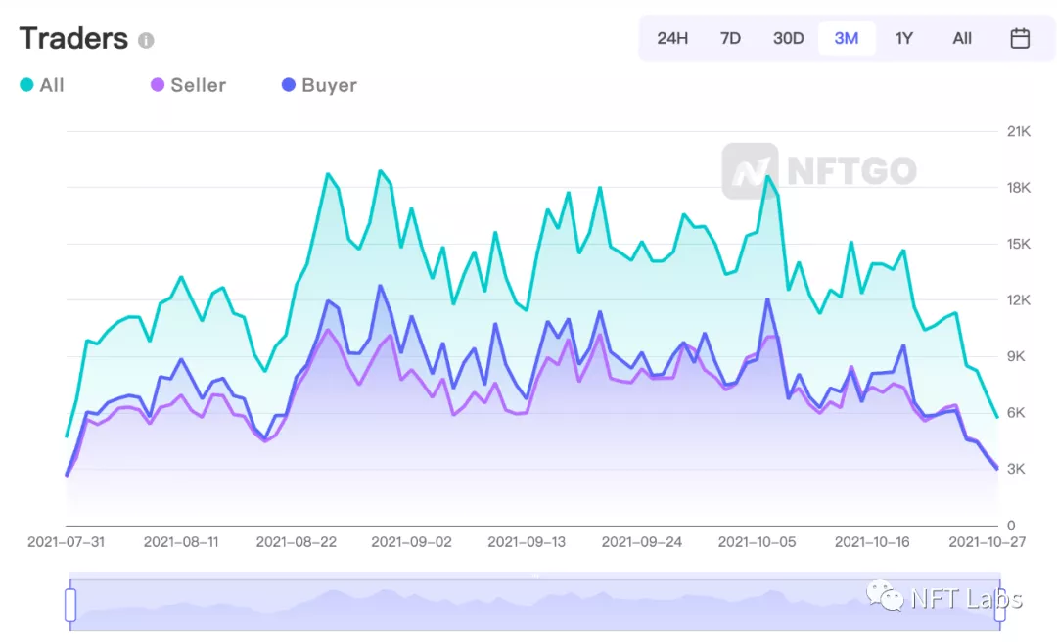Click the right range slider handle
The width and height of the screenshot is (1057, 642).
coord(999,605)
